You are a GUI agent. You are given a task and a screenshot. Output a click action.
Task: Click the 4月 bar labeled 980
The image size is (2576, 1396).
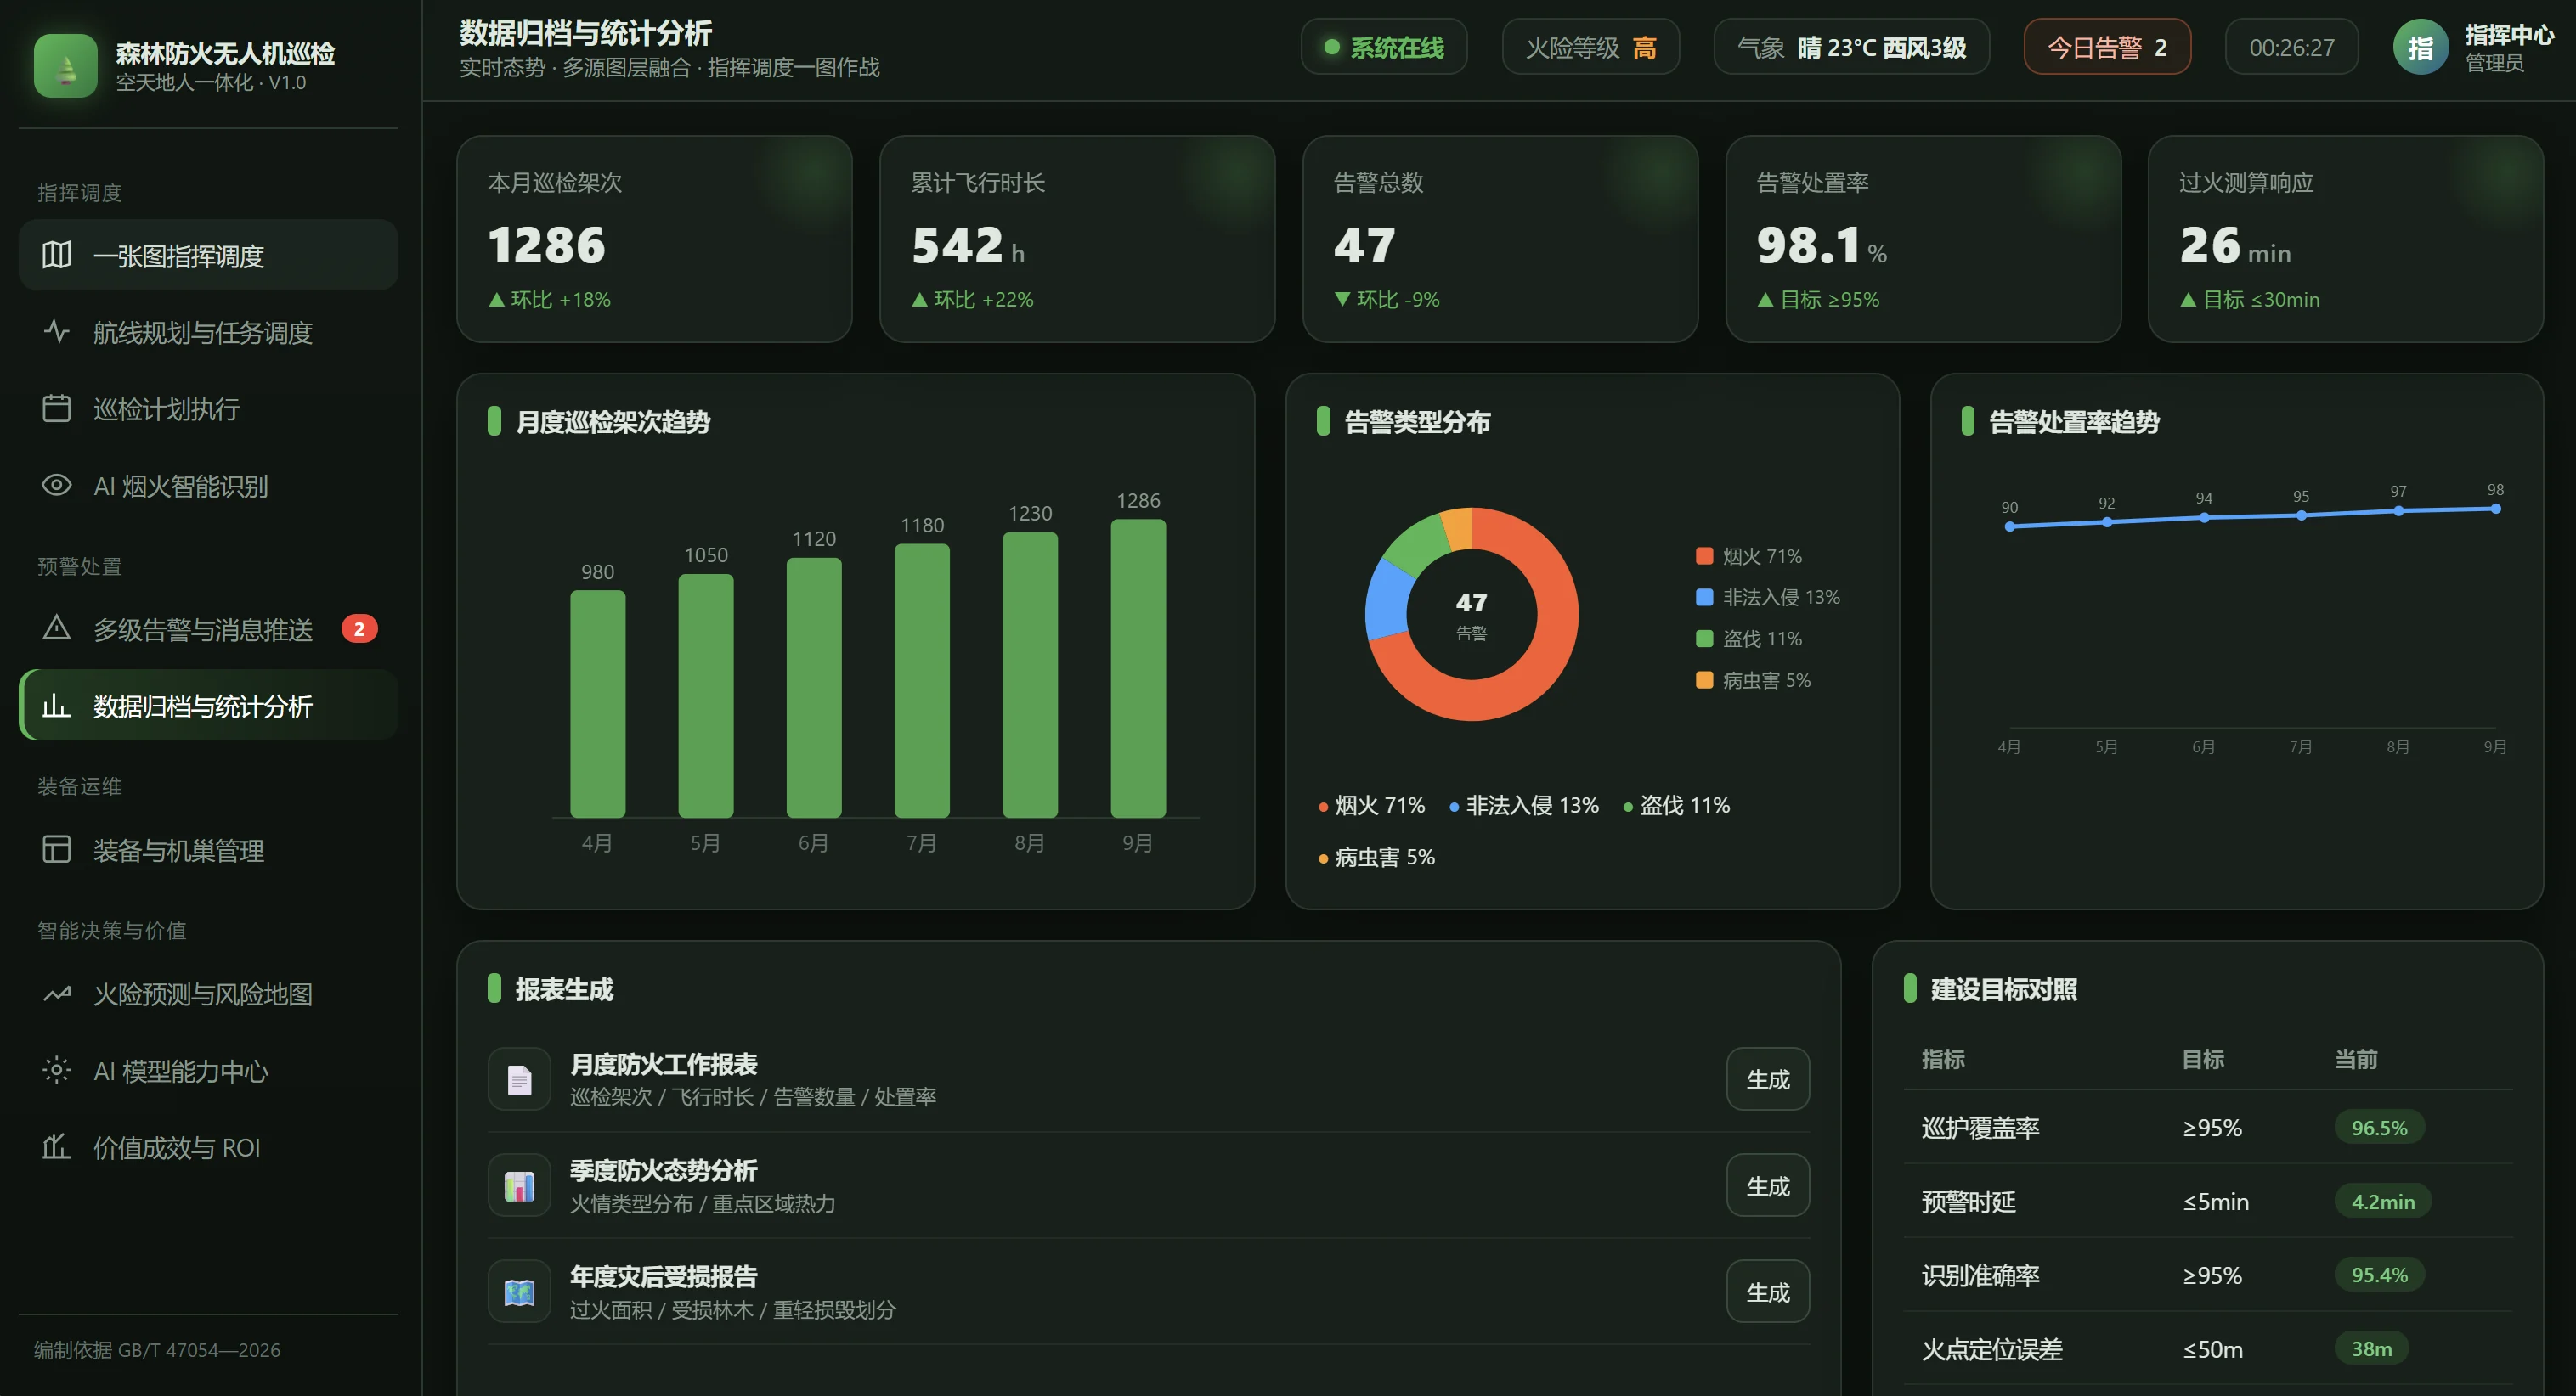point(598,705)
